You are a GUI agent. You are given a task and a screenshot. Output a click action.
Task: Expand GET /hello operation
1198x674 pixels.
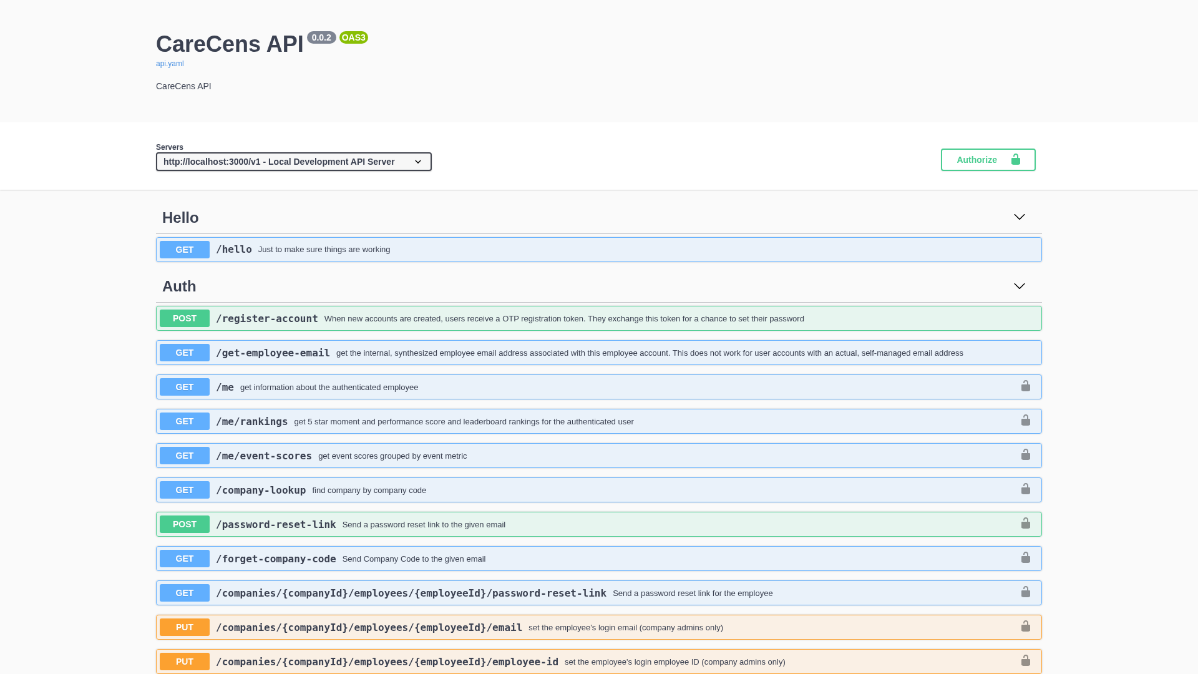pos(599,250)
